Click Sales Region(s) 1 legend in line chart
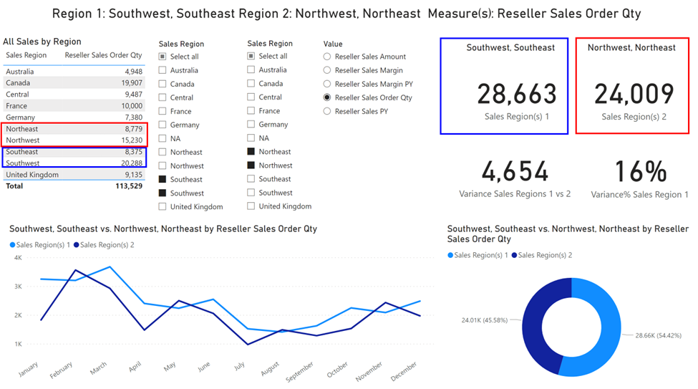Image resolution: width=698 pixels, height=389 pixels. point(39,245)
